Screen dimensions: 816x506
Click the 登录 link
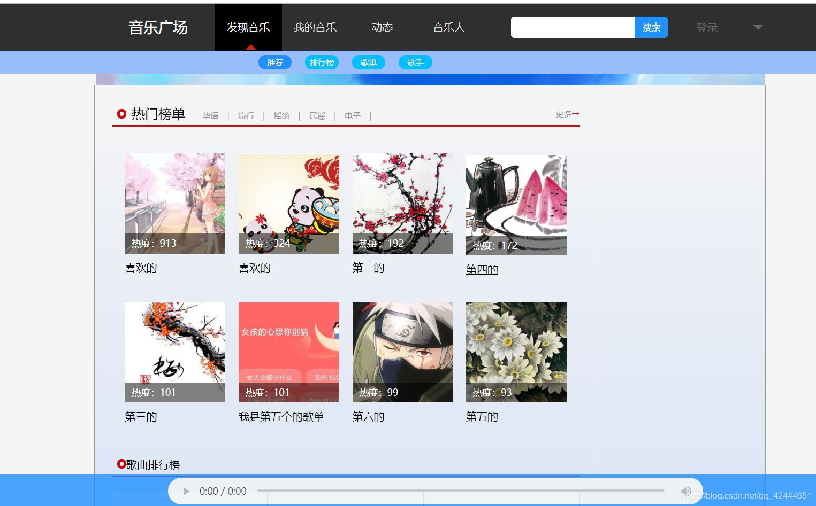click(707, 27)
